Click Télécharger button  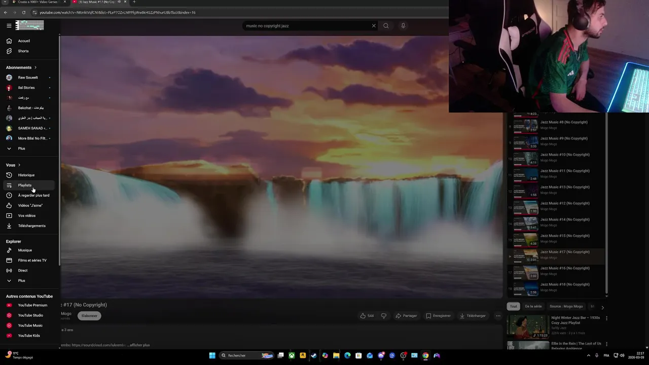(x=473, y=316)
